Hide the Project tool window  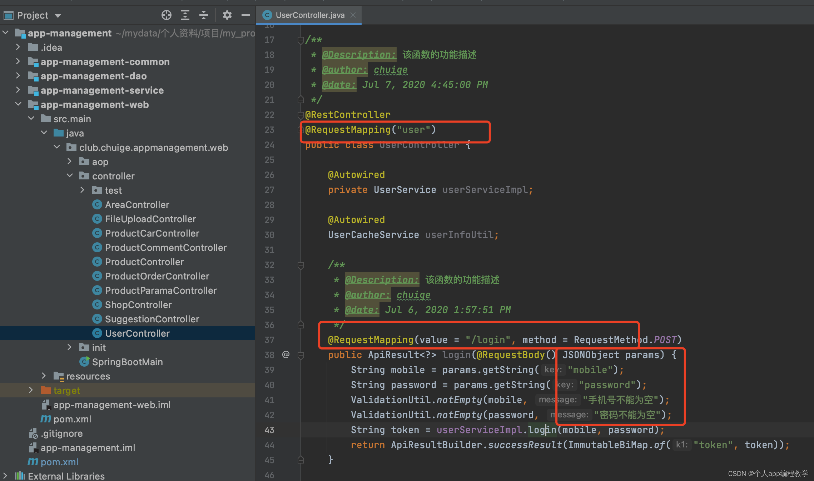245,15
